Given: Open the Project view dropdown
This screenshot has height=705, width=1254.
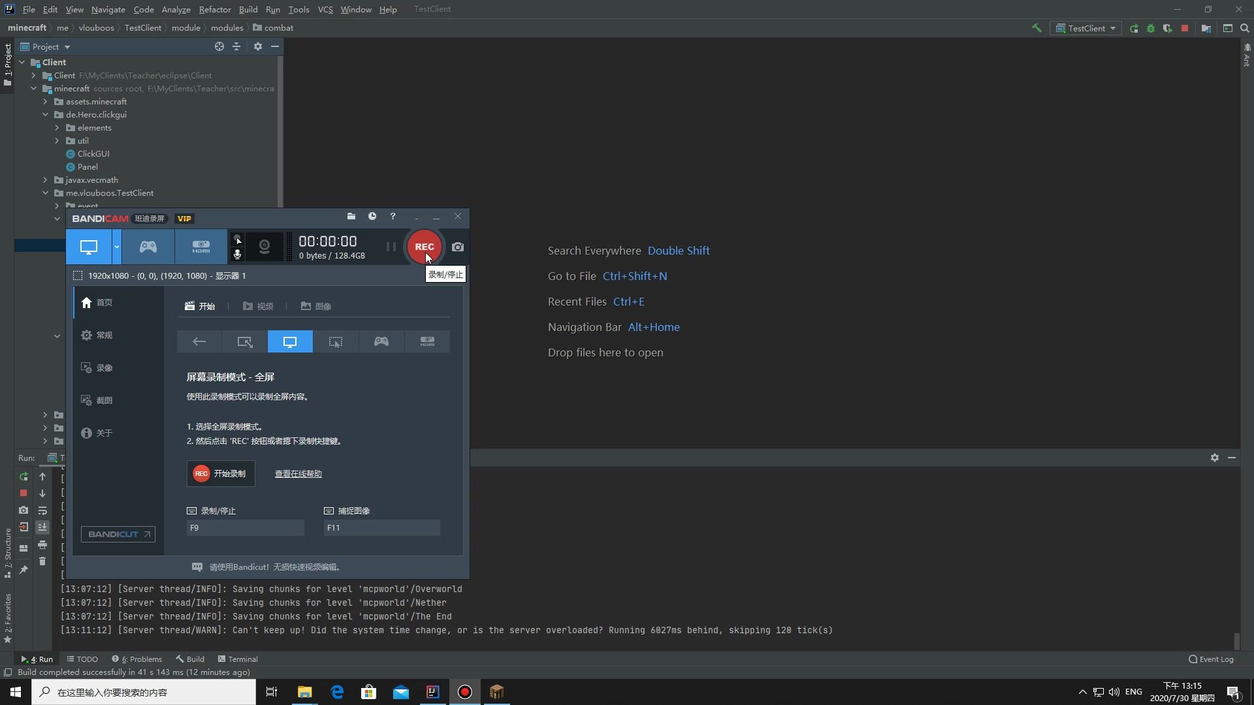Looking at the screenshot, I should (46, 46).
